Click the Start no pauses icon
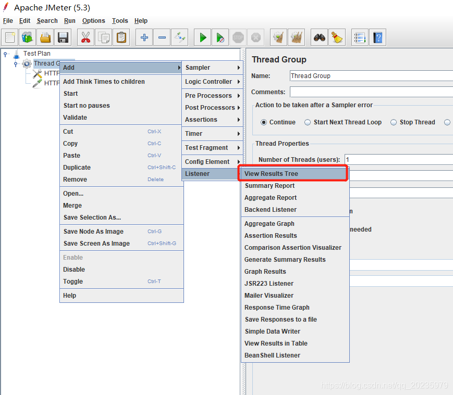The height and width of the screenshot is (395, 453). click(x=221, y=37)
